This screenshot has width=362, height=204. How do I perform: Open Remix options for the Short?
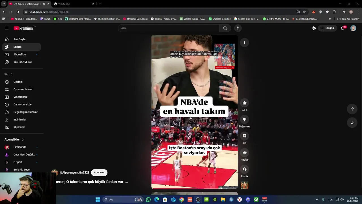pyautogui.click(x=245, y=169)
